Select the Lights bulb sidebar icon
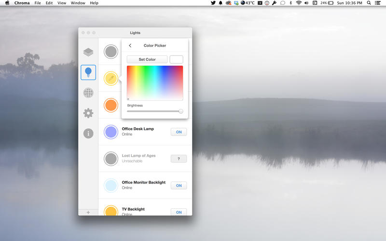The image size is (386, 241). (88, 72)
